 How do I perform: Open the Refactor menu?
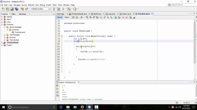(31, 5)
